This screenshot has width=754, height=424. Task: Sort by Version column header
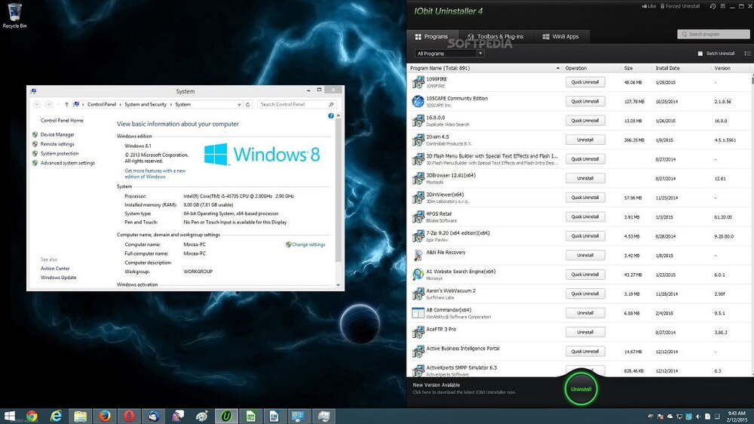coord(722,69)
